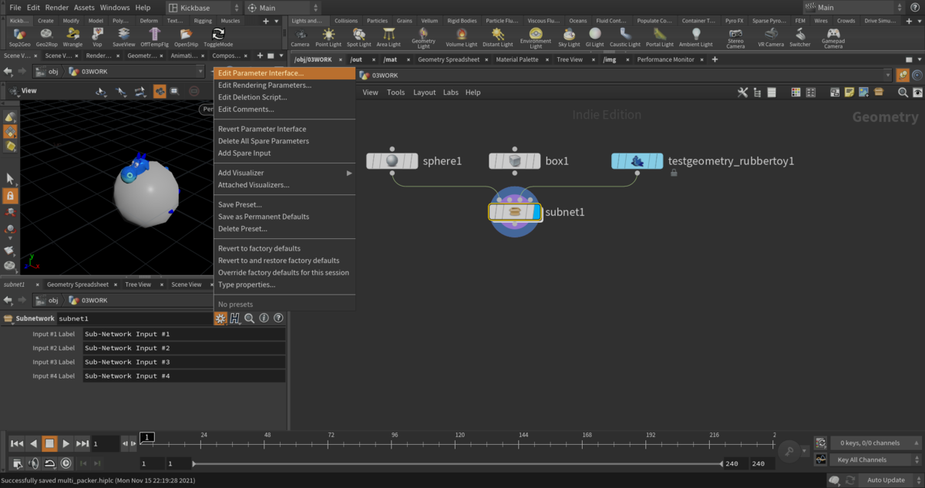Open the Windows menu
Image resolution: width=925 pixels, height=488 pixels.
click(x=115, y=7)
